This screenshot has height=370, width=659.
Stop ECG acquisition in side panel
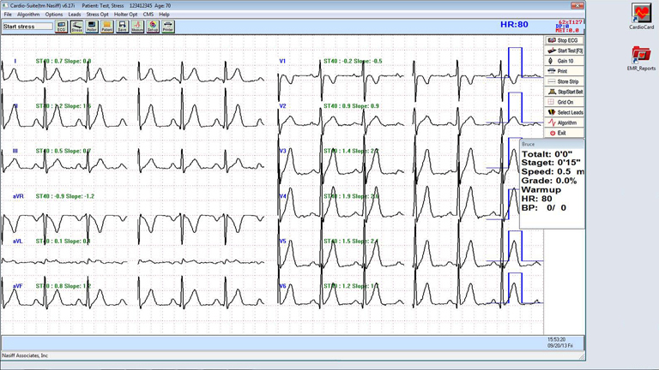coord(565,40)
